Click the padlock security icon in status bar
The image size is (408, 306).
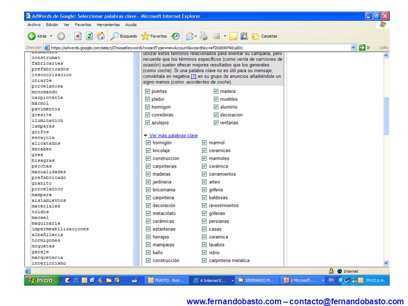pos(331,271)
